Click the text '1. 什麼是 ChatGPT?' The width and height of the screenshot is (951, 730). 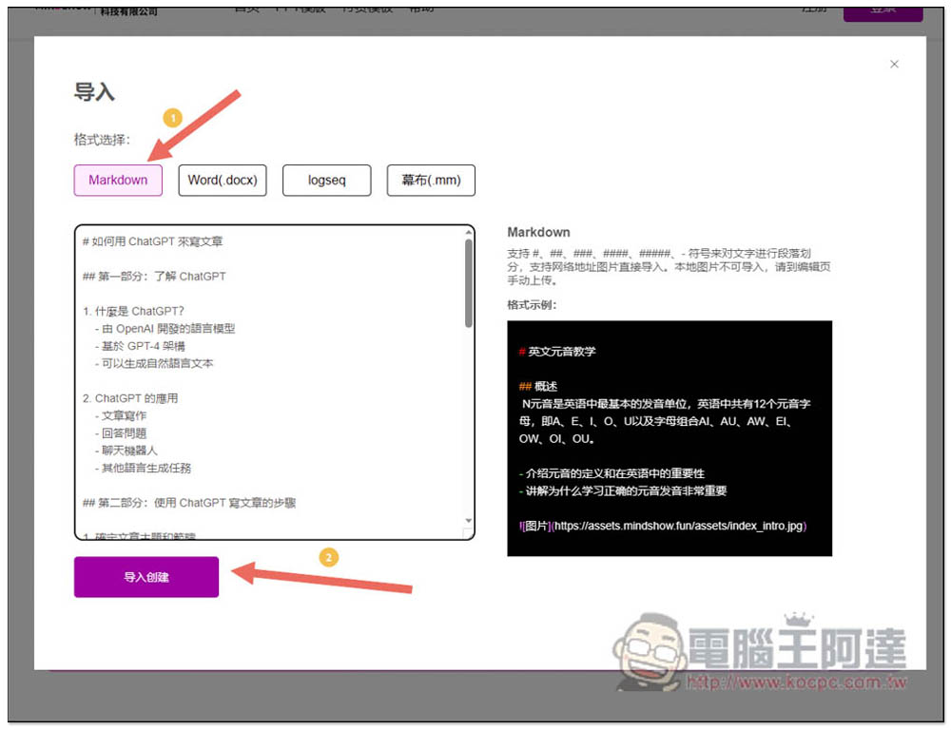pyautogui.click(x=133, y=311)
